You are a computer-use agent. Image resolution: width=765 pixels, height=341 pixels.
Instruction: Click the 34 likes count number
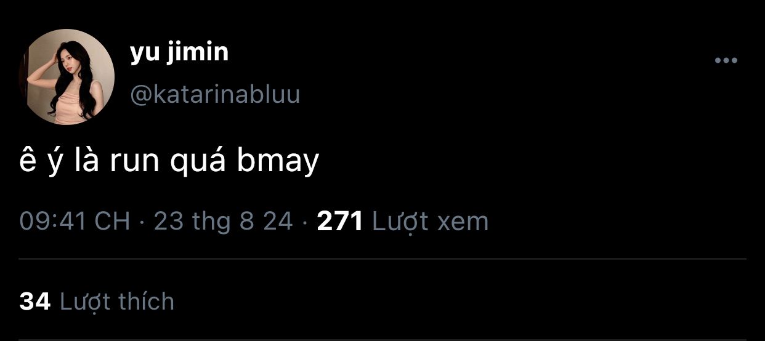click(x=34, y=302)
